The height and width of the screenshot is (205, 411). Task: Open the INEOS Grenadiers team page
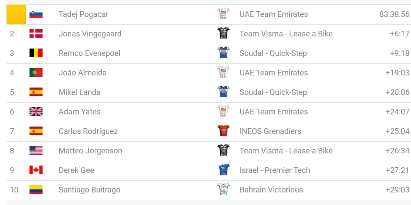coord(270,131)
